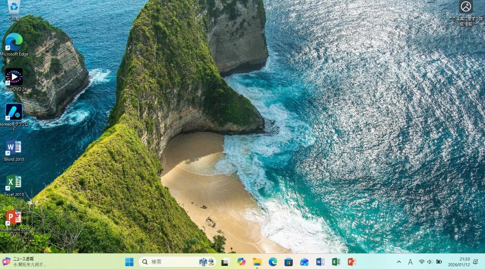Screen dimensions: 485x269
Task: Toggle the volume settings from the tray
Action: coord(429,262)
